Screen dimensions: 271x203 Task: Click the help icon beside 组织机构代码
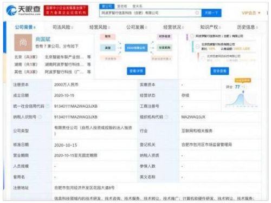tap(166, 117)
